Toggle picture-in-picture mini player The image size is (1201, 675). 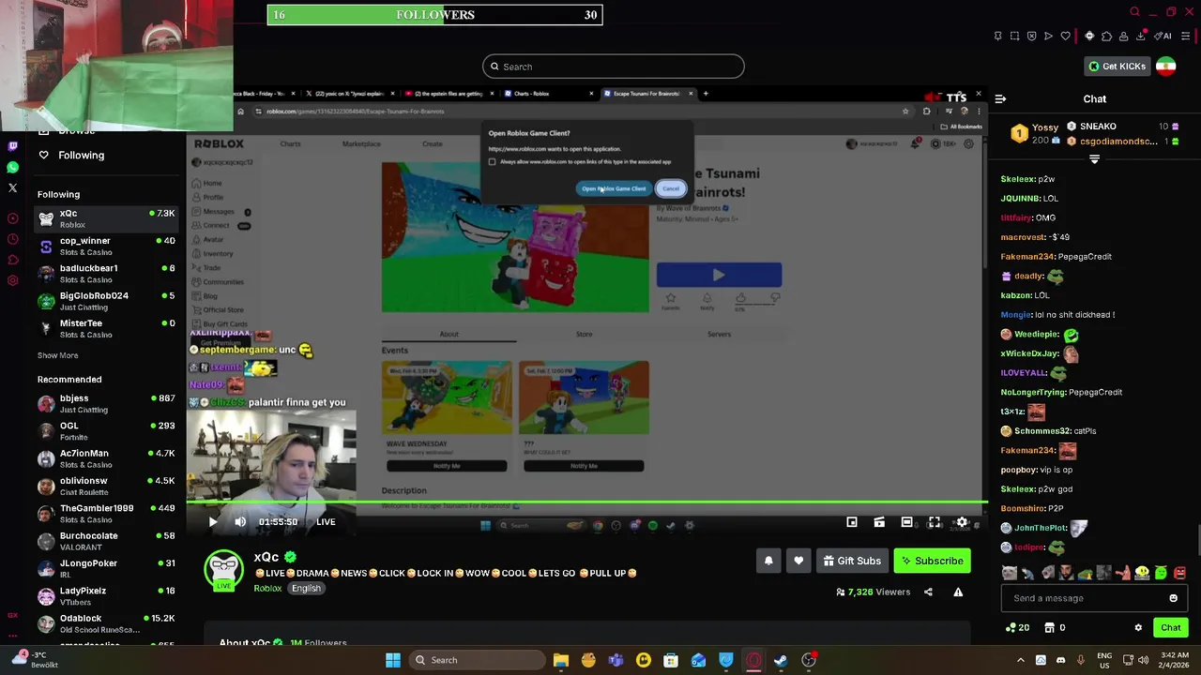pos(852,522)
